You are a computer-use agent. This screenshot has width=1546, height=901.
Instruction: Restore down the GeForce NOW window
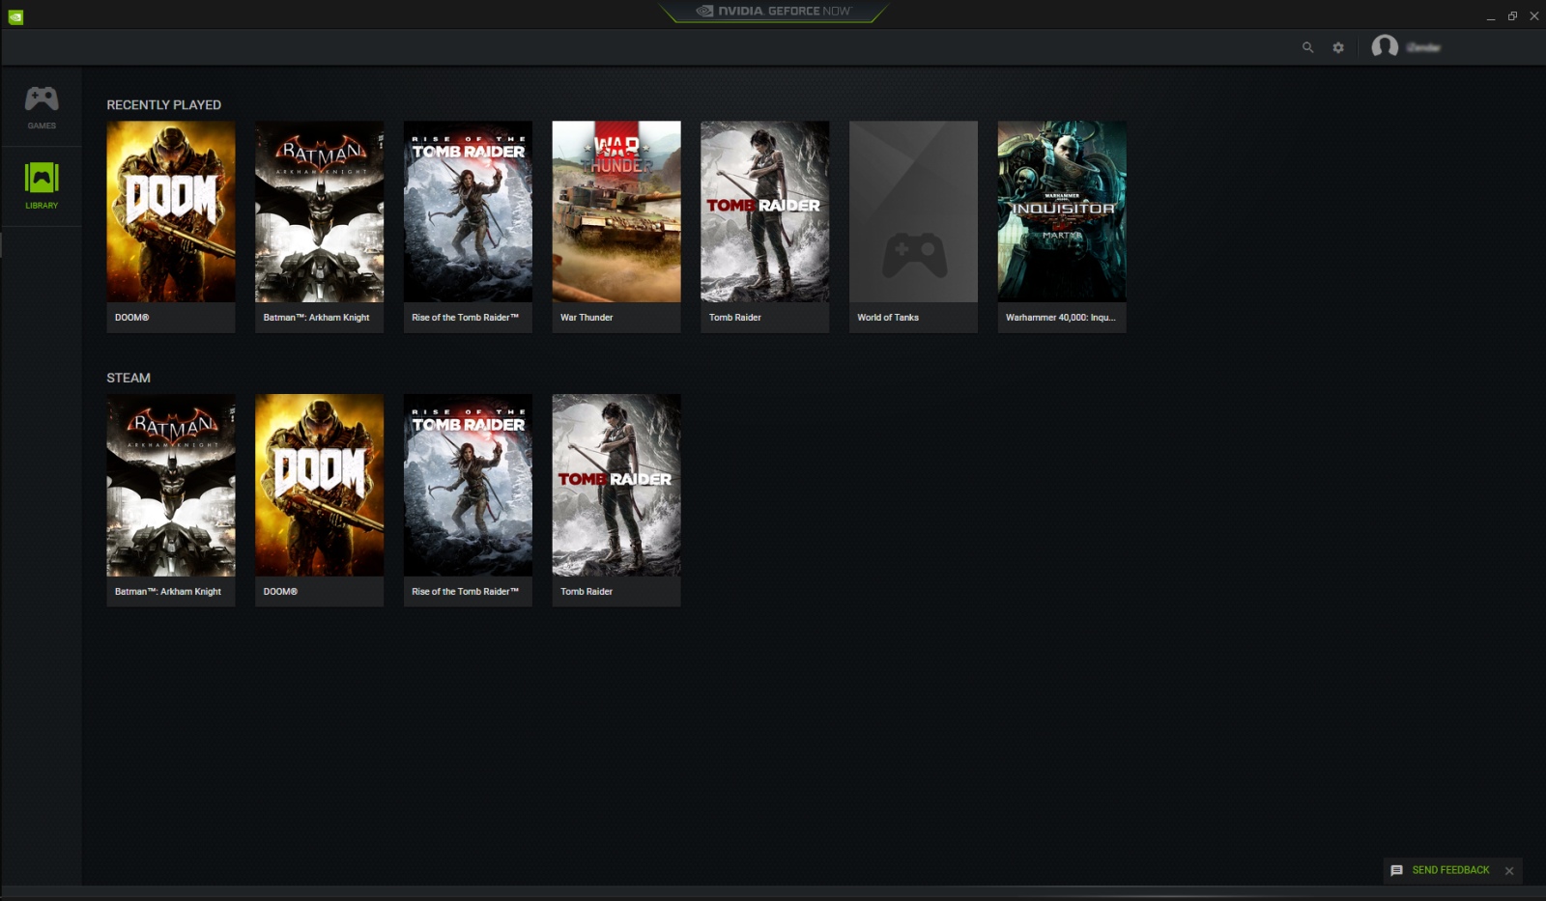point(1512,16)
